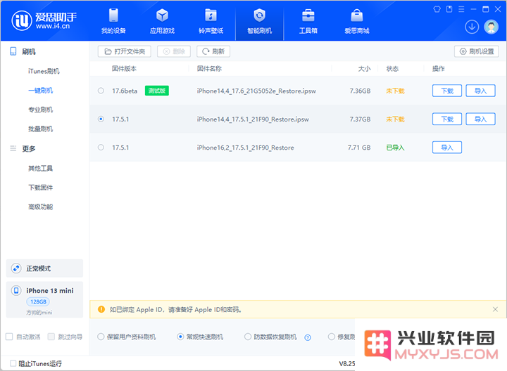Click the 刷机 phone icon in sidebar

(13, 51)
